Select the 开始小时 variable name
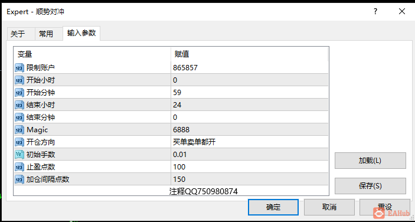The width and height of the screenshot is (415, 222). click(x=41, y=80)
